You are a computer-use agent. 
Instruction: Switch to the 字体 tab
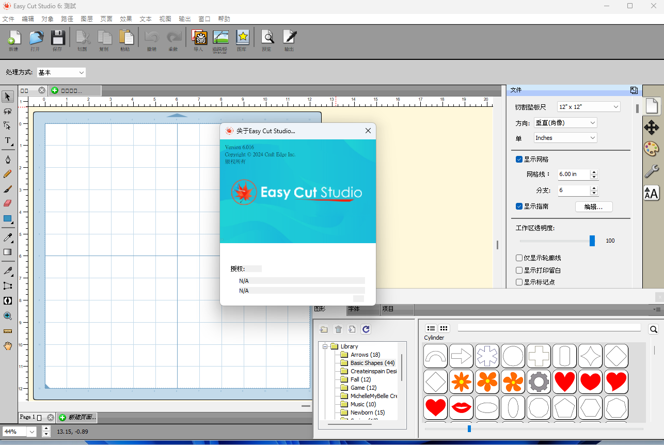[x=363, y=309]
